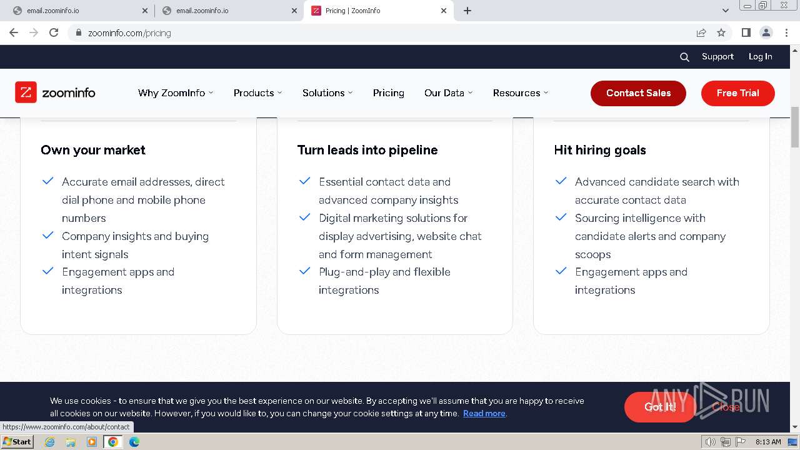The width and height of the screenshot is (800, 450).
Task: Open the Chrome profile avatar icon
Action: (x=766, y=32)
